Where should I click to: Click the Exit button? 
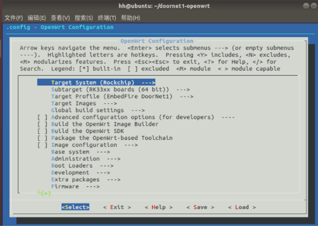pos(117,207)
